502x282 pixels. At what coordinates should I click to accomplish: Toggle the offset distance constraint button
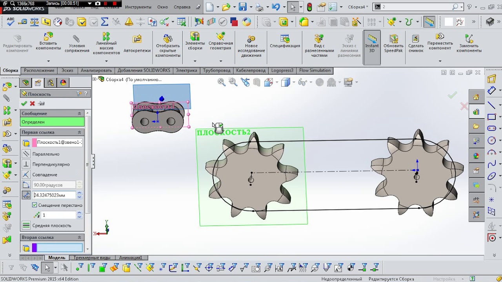pos(26,195)
